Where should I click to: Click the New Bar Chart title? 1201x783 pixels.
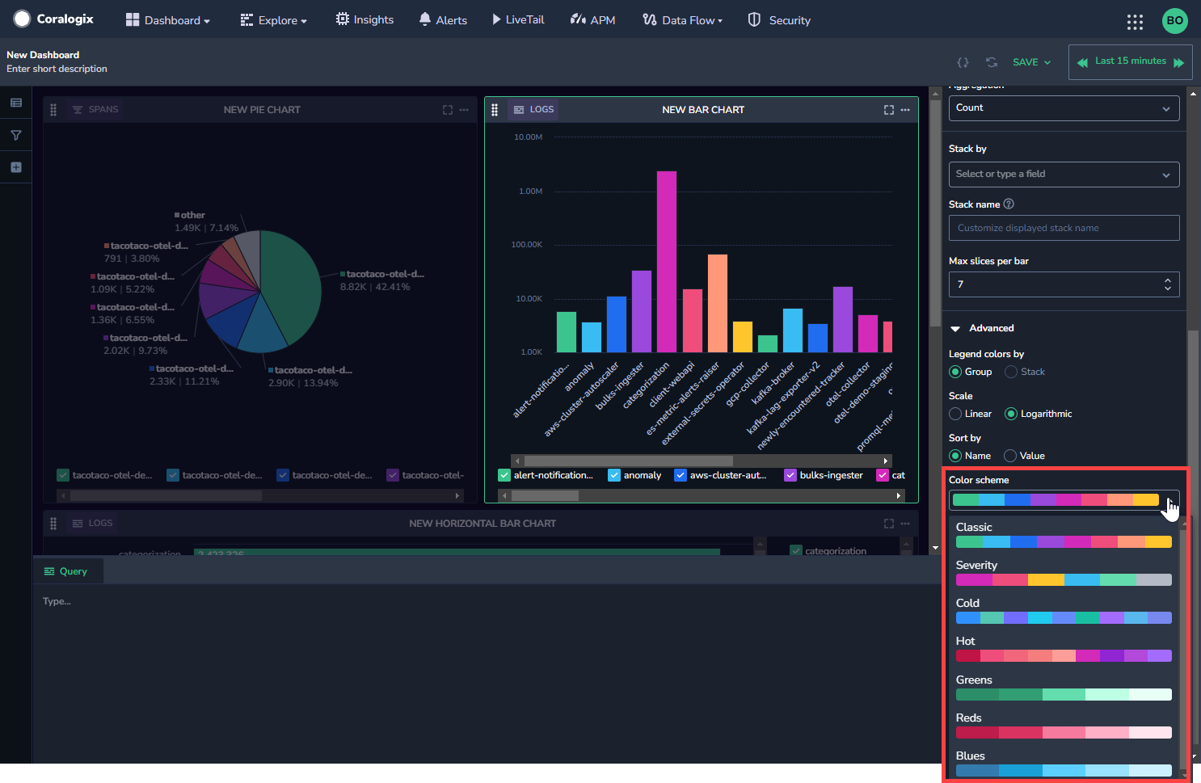pos(703,110)
